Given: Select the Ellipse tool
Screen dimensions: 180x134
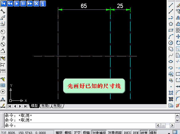Looking at the screenshot, I should click(171, 61).
